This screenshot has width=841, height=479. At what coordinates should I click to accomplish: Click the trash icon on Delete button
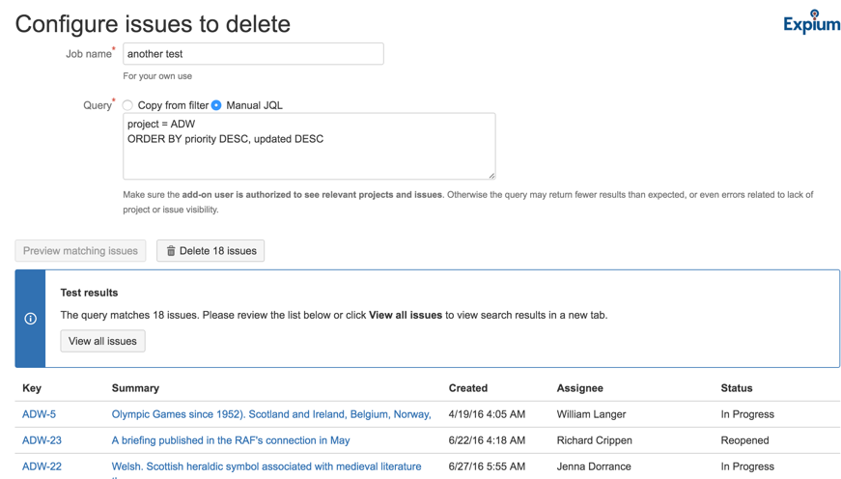pos(171,251)
